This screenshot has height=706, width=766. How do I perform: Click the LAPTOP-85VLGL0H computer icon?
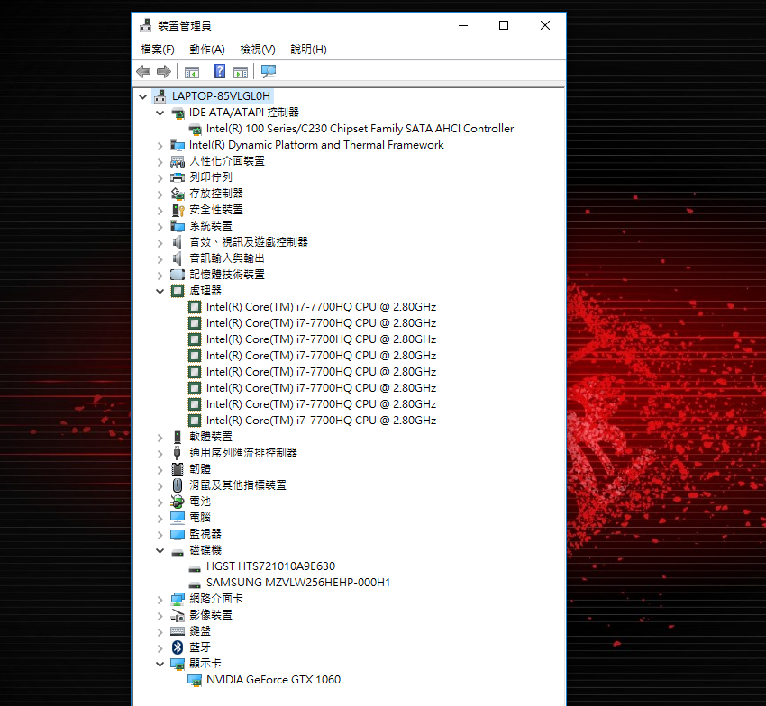coord(160,96)
